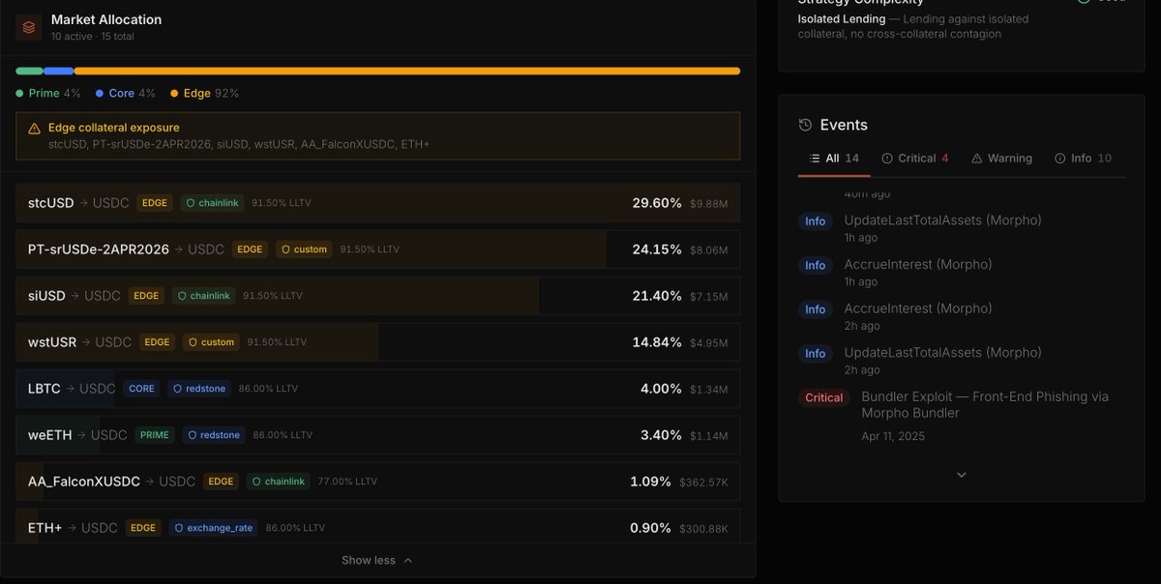Toggle the Prime legend dot
This screenshot has width=1161, height=584.
[x=19, y=93]
